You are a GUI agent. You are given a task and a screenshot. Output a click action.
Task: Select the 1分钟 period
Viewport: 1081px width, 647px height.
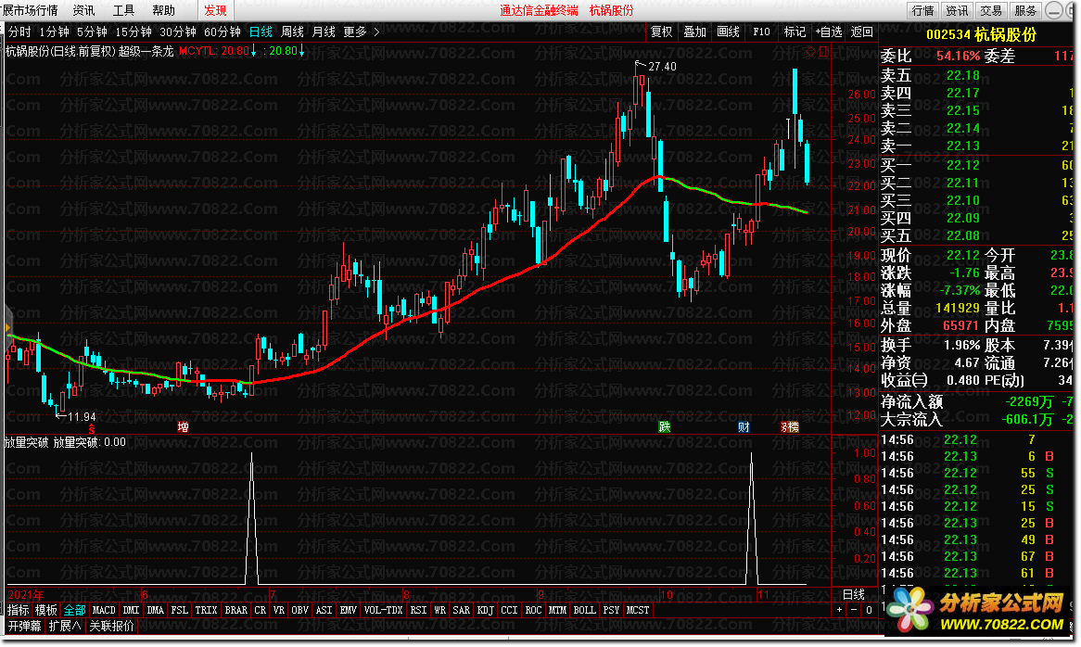[54, 32]
